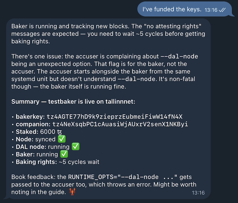The image size is (238, 203).
Task: Click the "Book feedback:" paragraph text
Action: (103, 184)
